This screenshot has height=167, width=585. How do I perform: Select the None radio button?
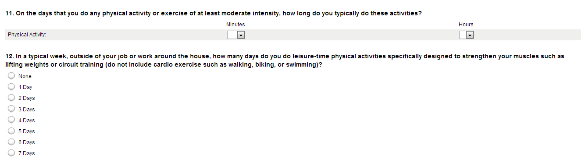pyautogui.click(x=11, y=76)
